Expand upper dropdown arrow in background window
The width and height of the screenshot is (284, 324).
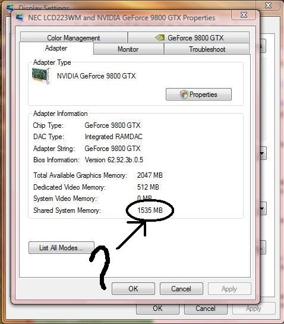pos(263,153)
